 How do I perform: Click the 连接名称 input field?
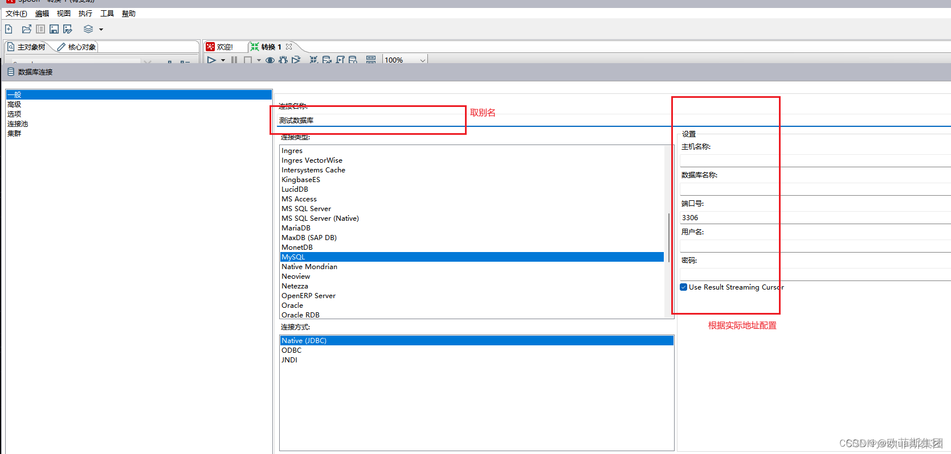(613, 120)
